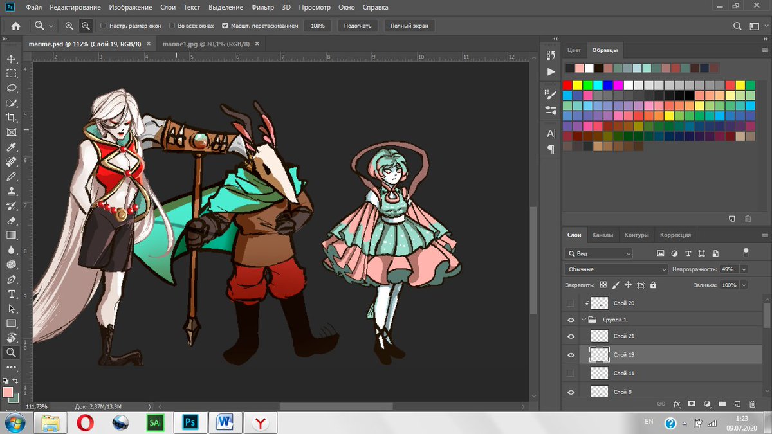The height and width of the screenshot is (434, 772).
Task: Select the Lasso tool
Action: (11, 88)
